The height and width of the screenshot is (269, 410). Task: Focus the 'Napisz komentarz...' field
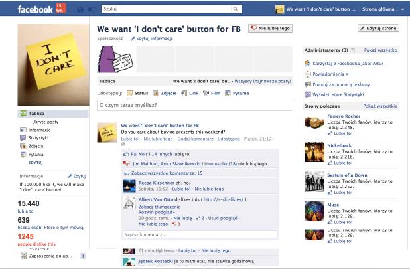point(200,234)
